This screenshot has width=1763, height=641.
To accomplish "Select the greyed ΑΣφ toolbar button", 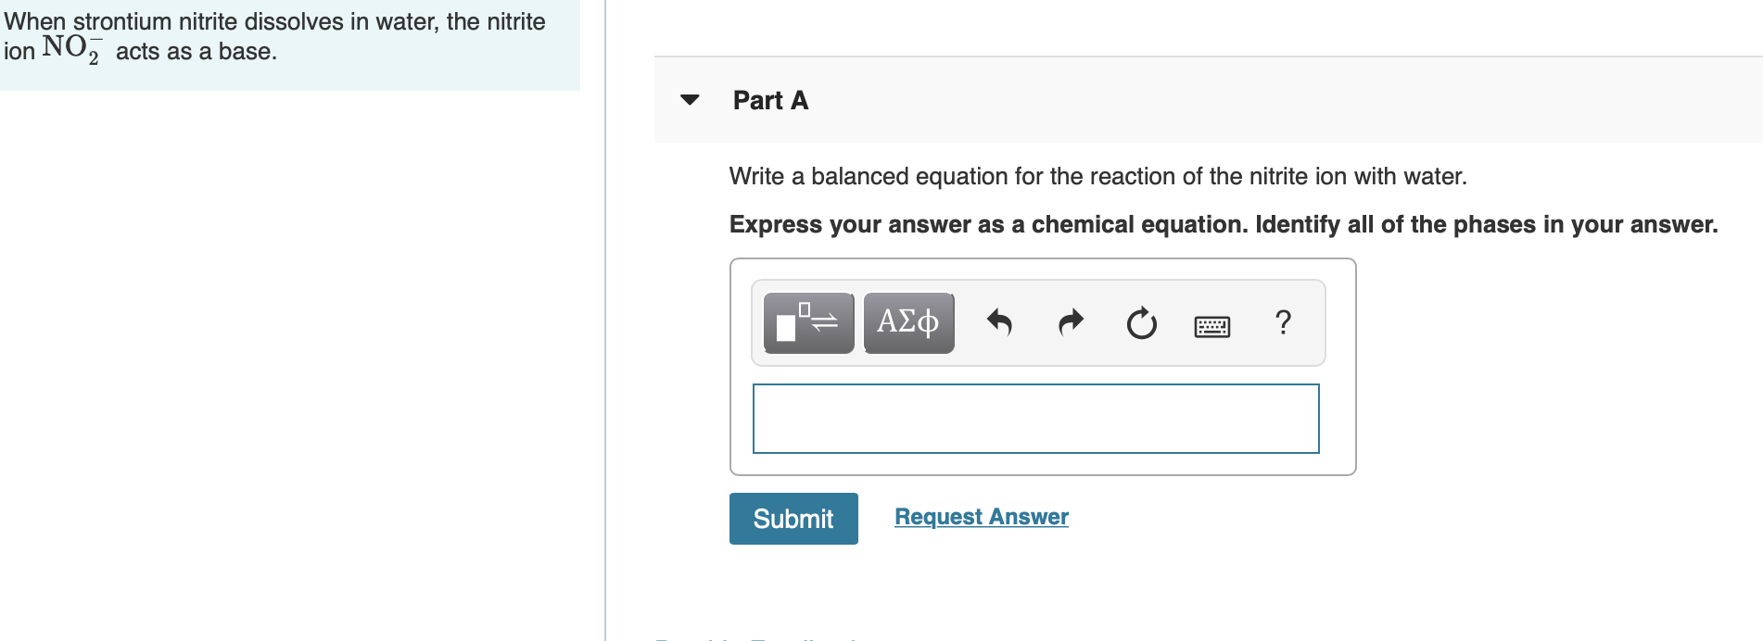I will click(x=907, y=322).
